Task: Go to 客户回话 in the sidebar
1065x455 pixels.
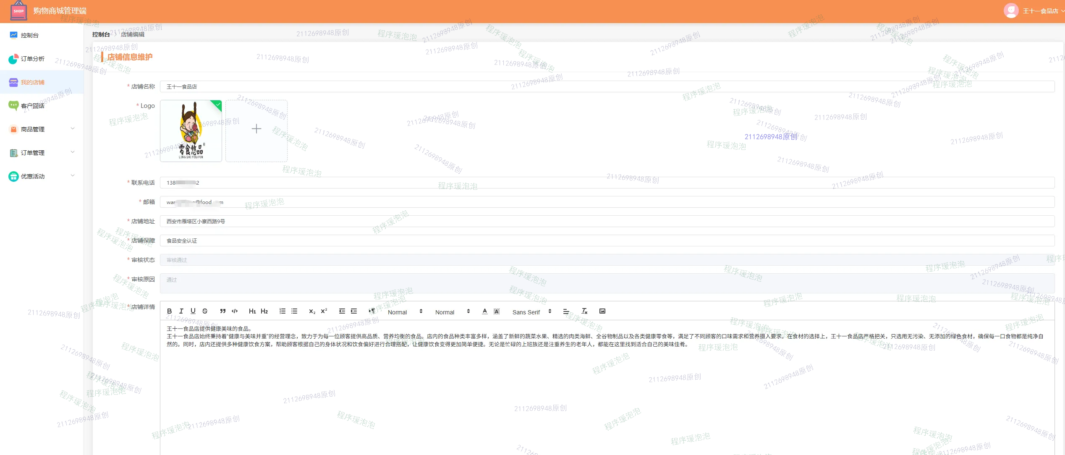Action: pyautogui.click(x=32, y=106)
